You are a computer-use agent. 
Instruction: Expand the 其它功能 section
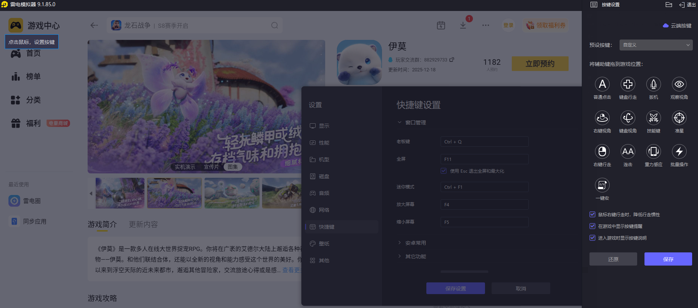[x=412, y=256]
